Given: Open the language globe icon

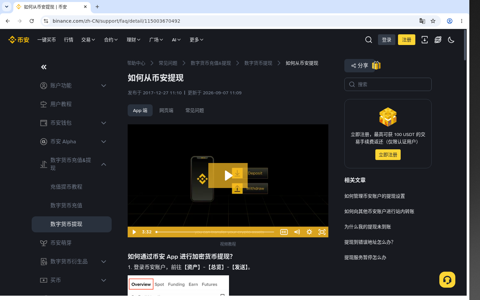Looking at the screenshot, I should [438, 40].
